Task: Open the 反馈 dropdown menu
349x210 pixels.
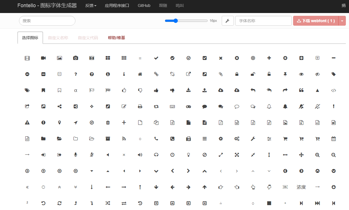Action: point(91,5)
